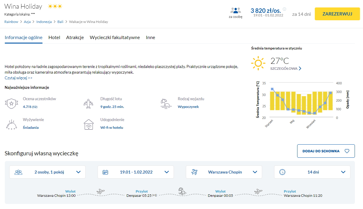Switch to the Hotel tab
This screenshot has width=363, height=209.
[x=54, y=38]
